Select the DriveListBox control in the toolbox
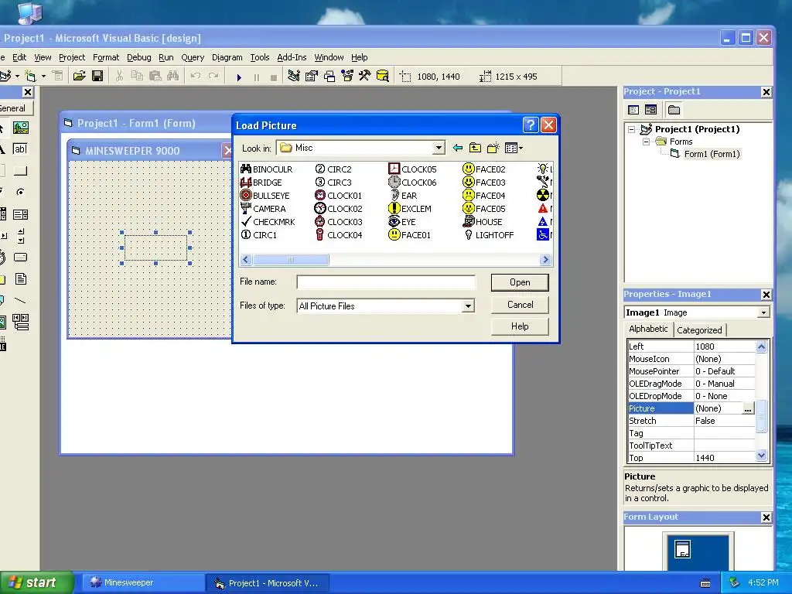Image resolution: width=792 pixels, height=594 pixels. tap(21, 257)
